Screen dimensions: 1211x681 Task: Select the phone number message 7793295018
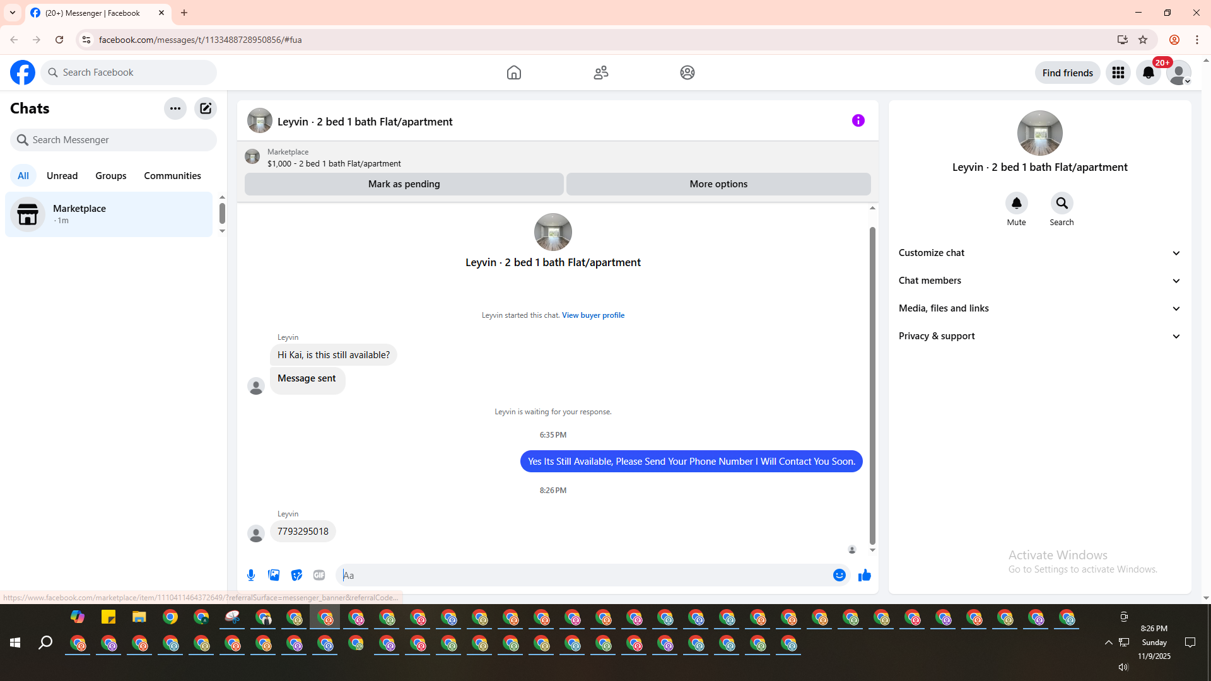303,532
